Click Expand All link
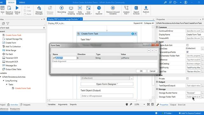This screenshot has height=115, width=204. [138, 23]
